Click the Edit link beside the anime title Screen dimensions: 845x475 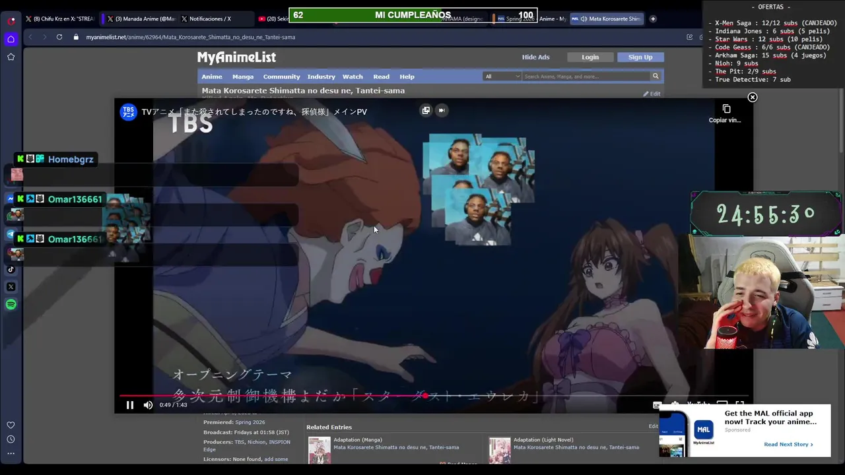[x=652, y=94]
